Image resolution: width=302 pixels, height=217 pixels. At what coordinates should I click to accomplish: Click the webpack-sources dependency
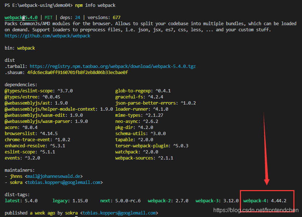click(144, 158)
